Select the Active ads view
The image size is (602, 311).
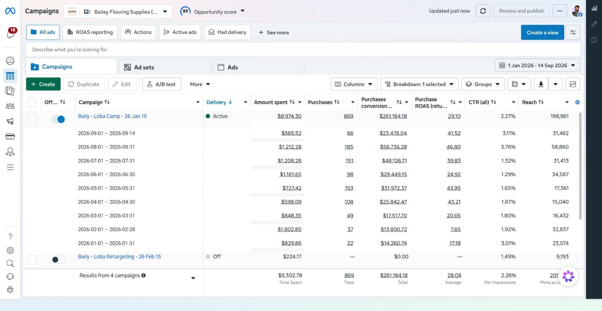180,32
